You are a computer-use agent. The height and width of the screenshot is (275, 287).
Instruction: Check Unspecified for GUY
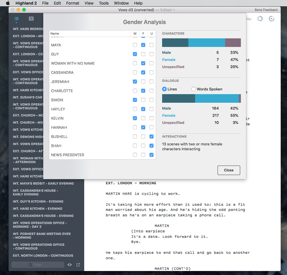click(x=151, y=54)
